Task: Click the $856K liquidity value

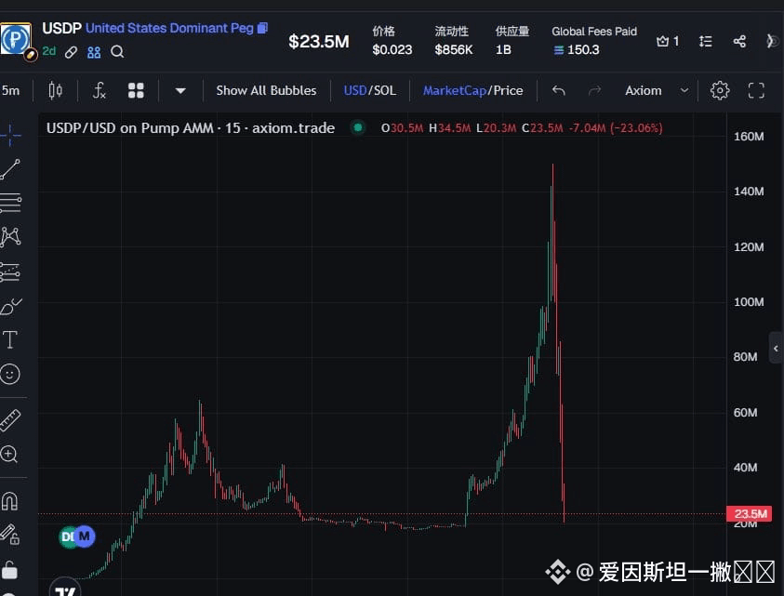Action: pyautogui.click(x=453, y=50)
